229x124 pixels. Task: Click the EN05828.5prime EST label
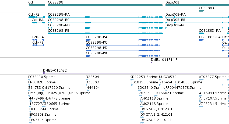(x=42, y=82)
